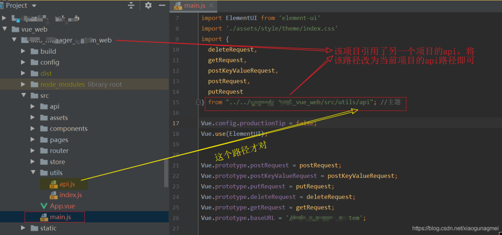
Task: Click the JavaScript icon on the main.js tab
Action: point(179,5)
